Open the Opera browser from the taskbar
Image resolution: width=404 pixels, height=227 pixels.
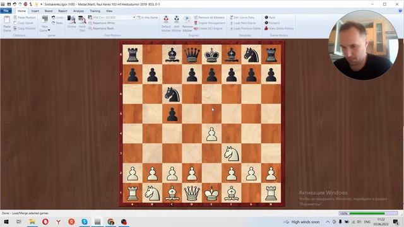pos(45,221)
